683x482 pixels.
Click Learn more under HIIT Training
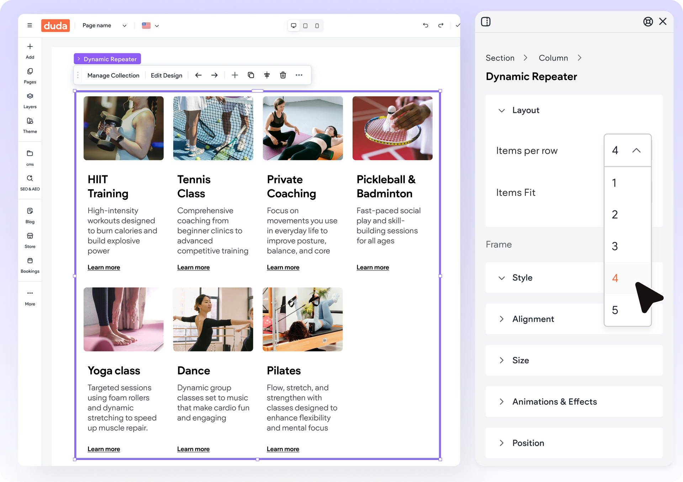pyautogui.click(x=104, y=267)
